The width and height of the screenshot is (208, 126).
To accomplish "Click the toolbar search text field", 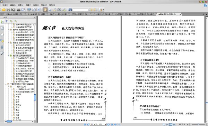I will pos(80,10).
